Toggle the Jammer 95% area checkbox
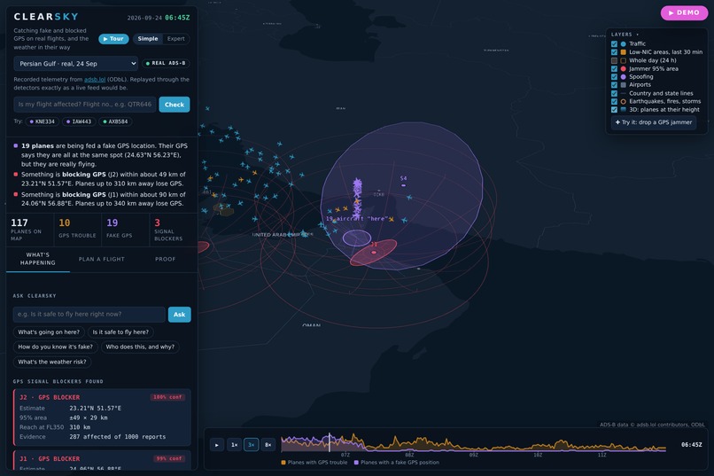714x476 pixels. pyautogui.click(x=614, y=69)
